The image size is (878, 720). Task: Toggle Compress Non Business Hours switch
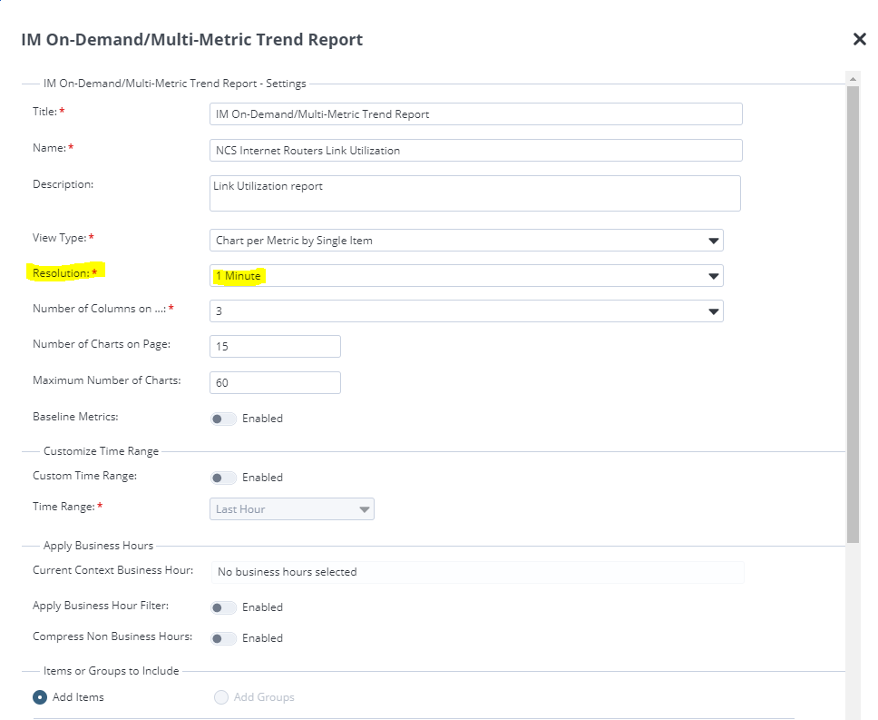point(223,638)
